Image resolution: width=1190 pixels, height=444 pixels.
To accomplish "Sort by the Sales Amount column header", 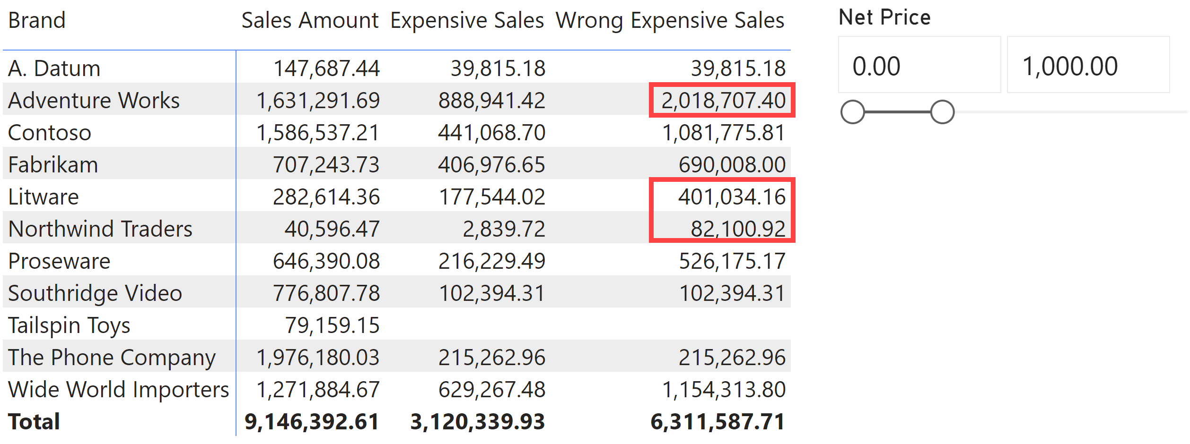I will tap(310, 20).
